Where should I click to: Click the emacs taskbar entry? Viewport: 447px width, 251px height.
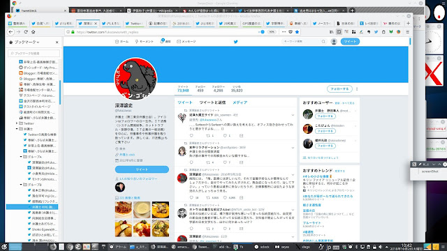(x=180, y=247)
